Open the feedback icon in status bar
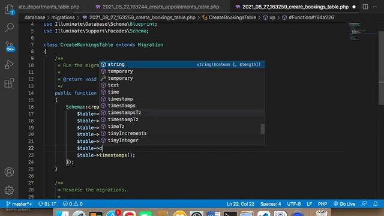Image resolution: width=384 pixels, height=216 pixels. coord(364,204)
